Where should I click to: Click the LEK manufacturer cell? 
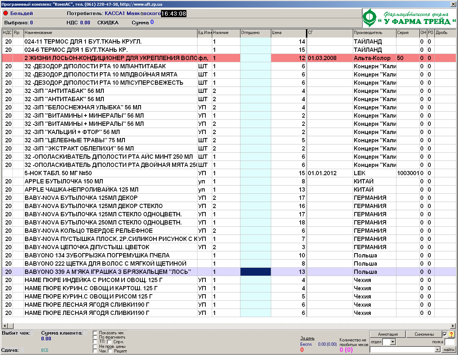374,173
